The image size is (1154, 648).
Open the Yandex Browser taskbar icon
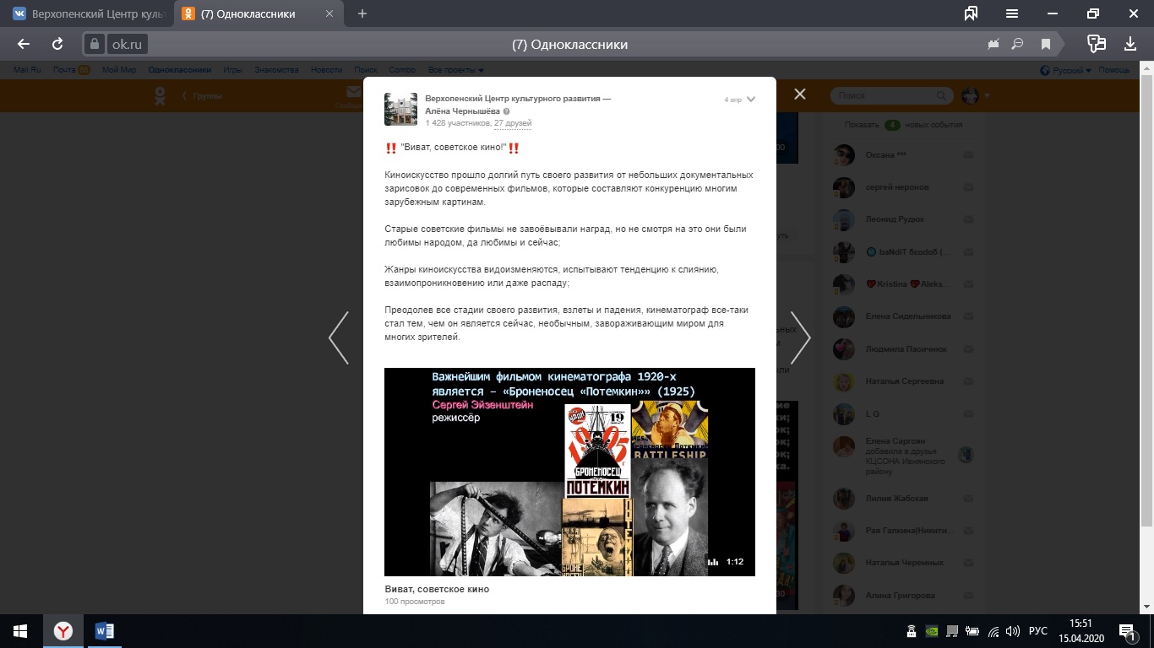click(x=63, y=631)
